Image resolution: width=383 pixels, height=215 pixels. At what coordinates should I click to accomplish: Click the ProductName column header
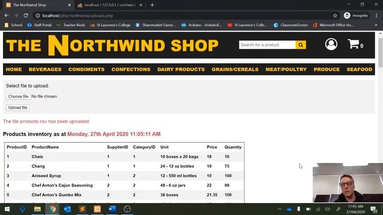click(45, 147)
